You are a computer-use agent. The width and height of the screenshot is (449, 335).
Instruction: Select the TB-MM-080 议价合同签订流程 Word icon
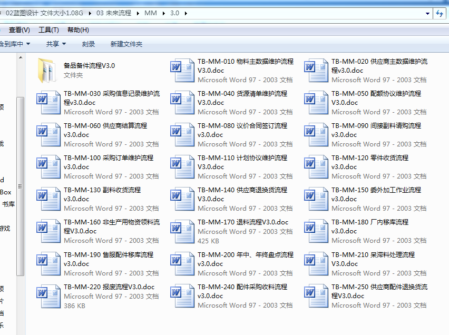coord(182,134)
